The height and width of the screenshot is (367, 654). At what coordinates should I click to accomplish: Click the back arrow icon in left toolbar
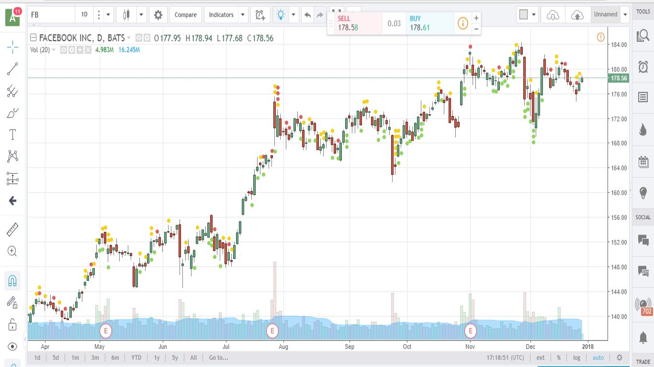click(x=13, y=201)
